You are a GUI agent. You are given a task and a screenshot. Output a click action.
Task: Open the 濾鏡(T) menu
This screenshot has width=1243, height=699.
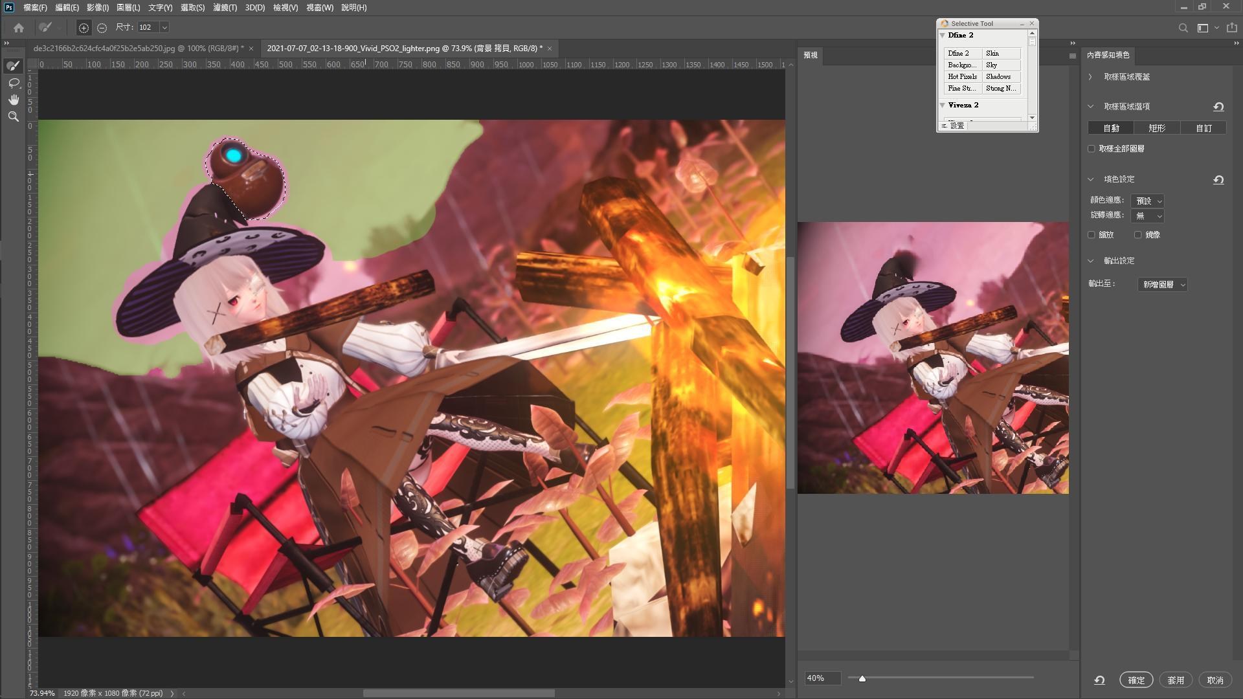[225, 8]
